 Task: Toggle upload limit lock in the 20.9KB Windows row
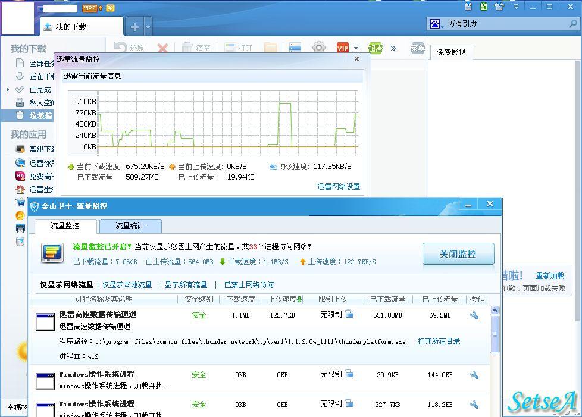click(x=349, y=373)
